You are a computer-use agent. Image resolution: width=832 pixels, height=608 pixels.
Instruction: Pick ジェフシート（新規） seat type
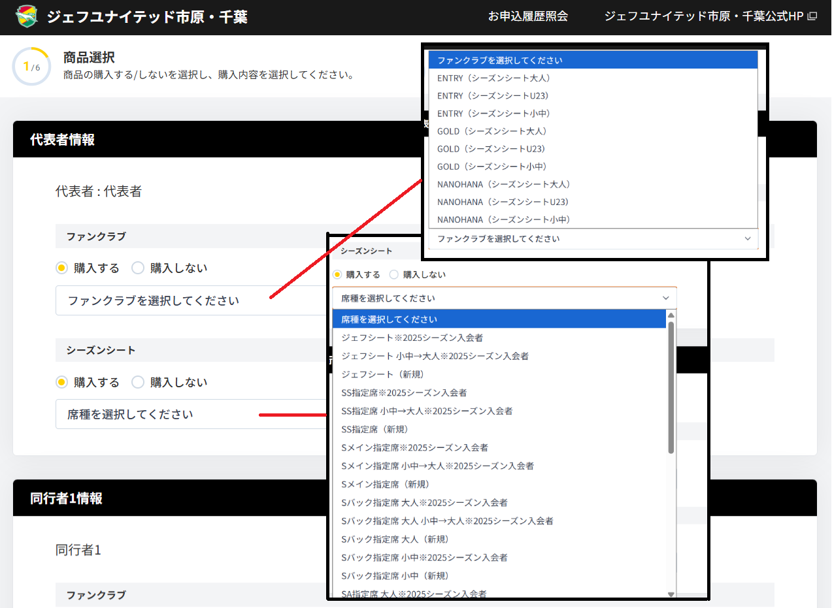click(499, 374)
